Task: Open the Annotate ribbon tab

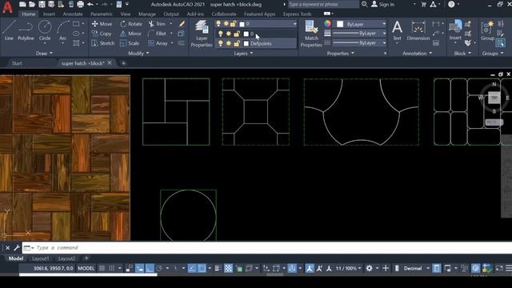Action: click(x=73, y=14)
